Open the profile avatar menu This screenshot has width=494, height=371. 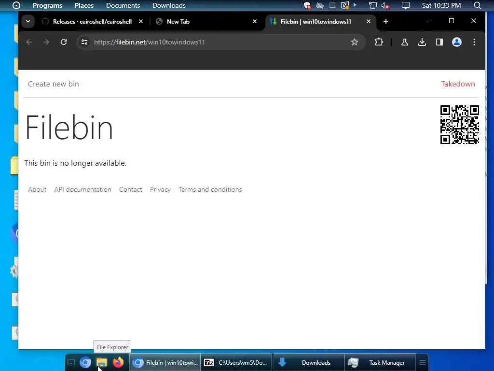(456, 42)
